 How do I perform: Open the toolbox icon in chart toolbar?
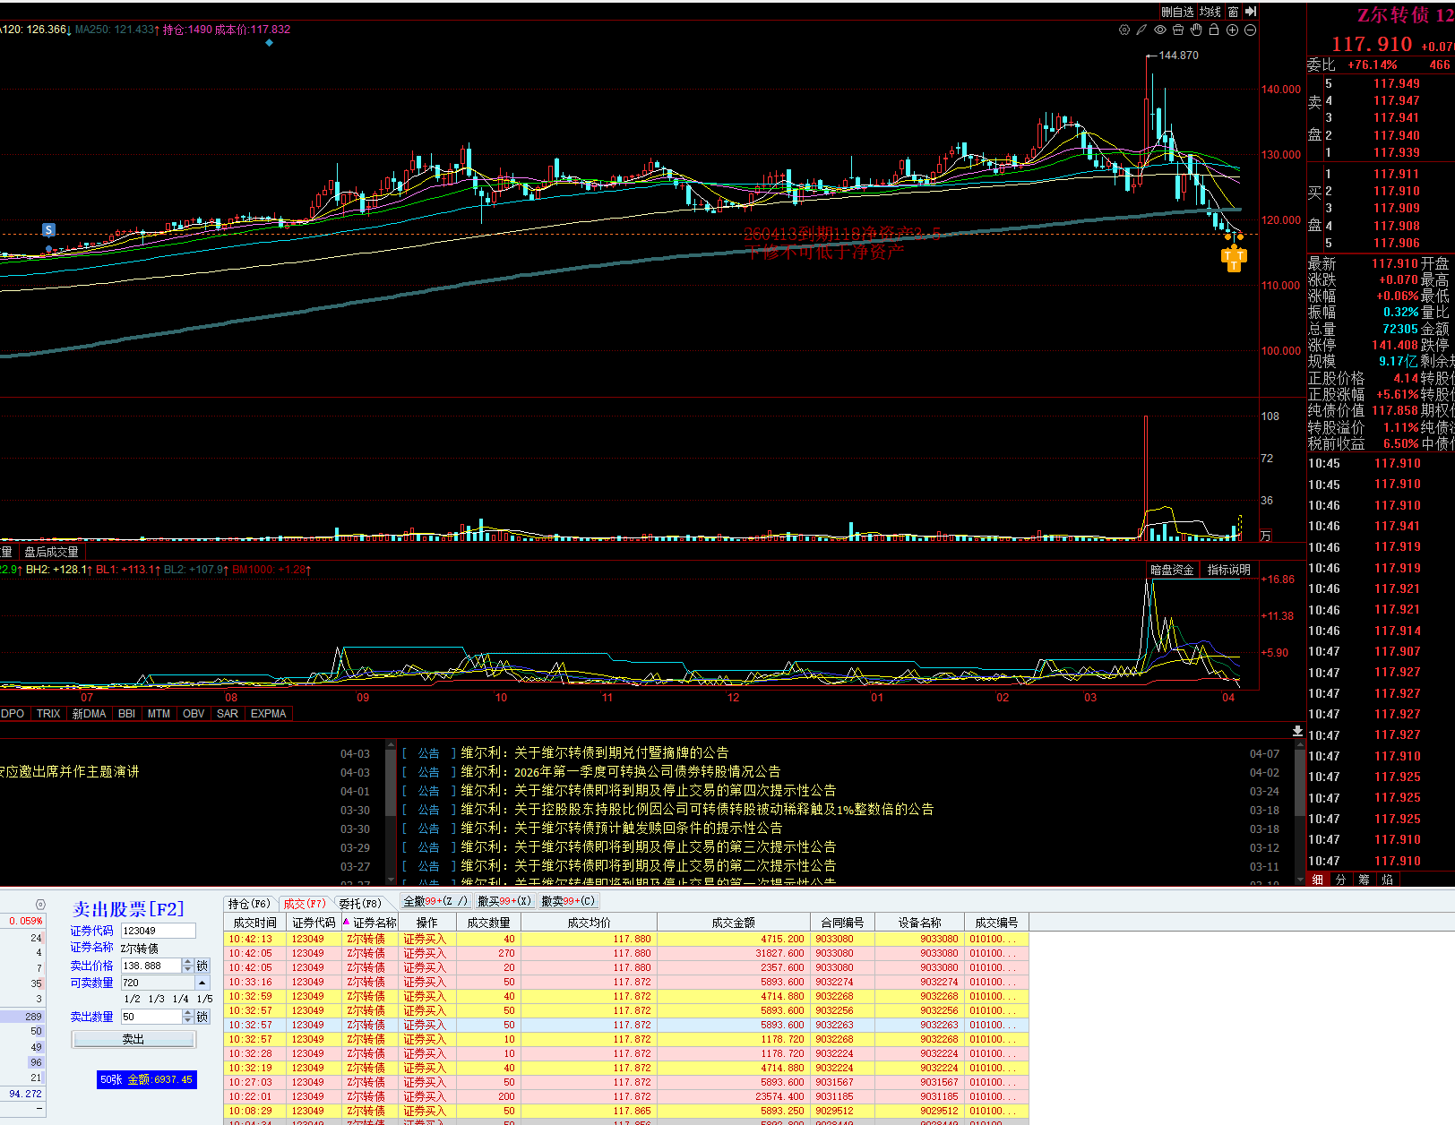[x=1178, y=30]
